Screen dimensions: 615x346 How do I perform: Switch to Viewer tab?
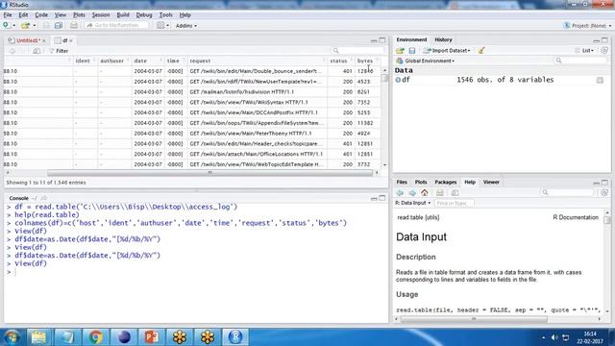click(491, 182)
